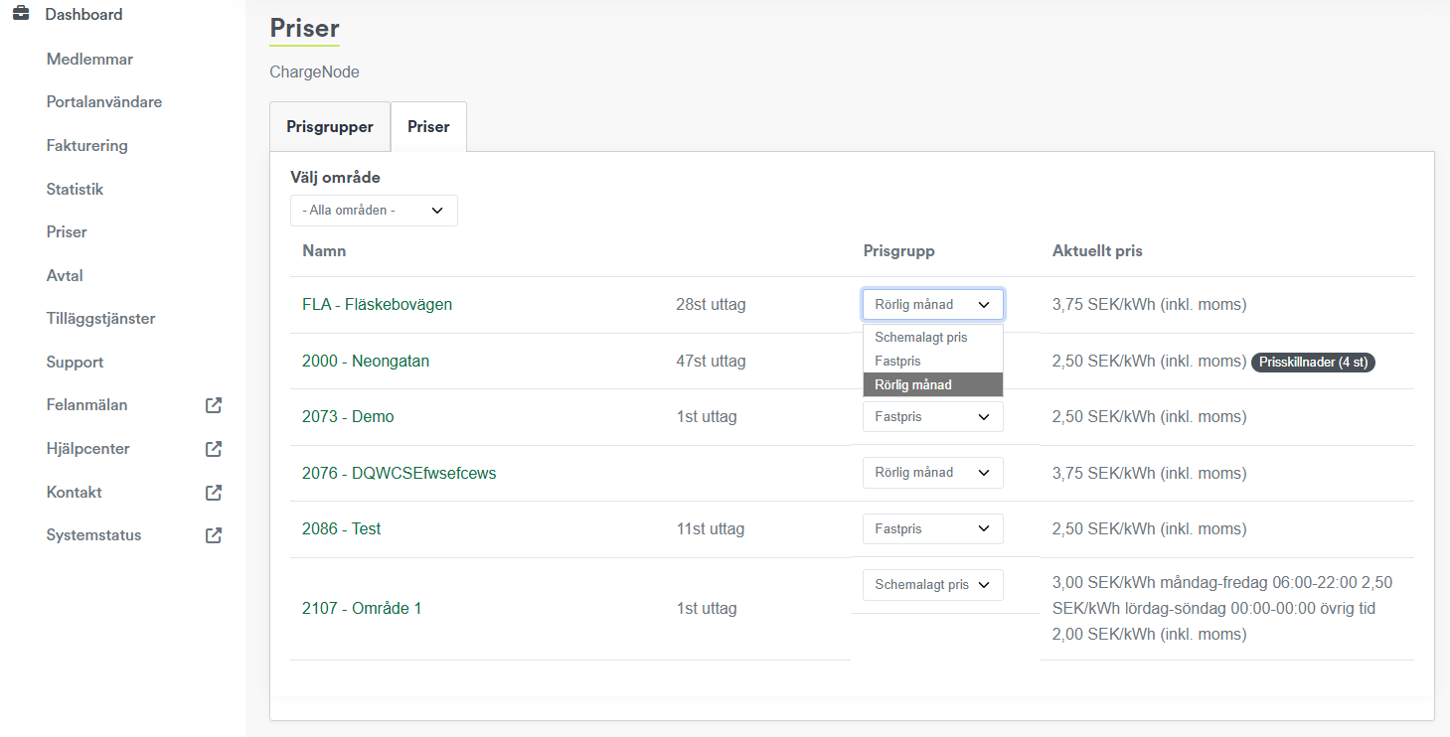Click the Prisskillnader (4 st) badge
Viewport: 1450px width, 737px height.
point(1313,363)
